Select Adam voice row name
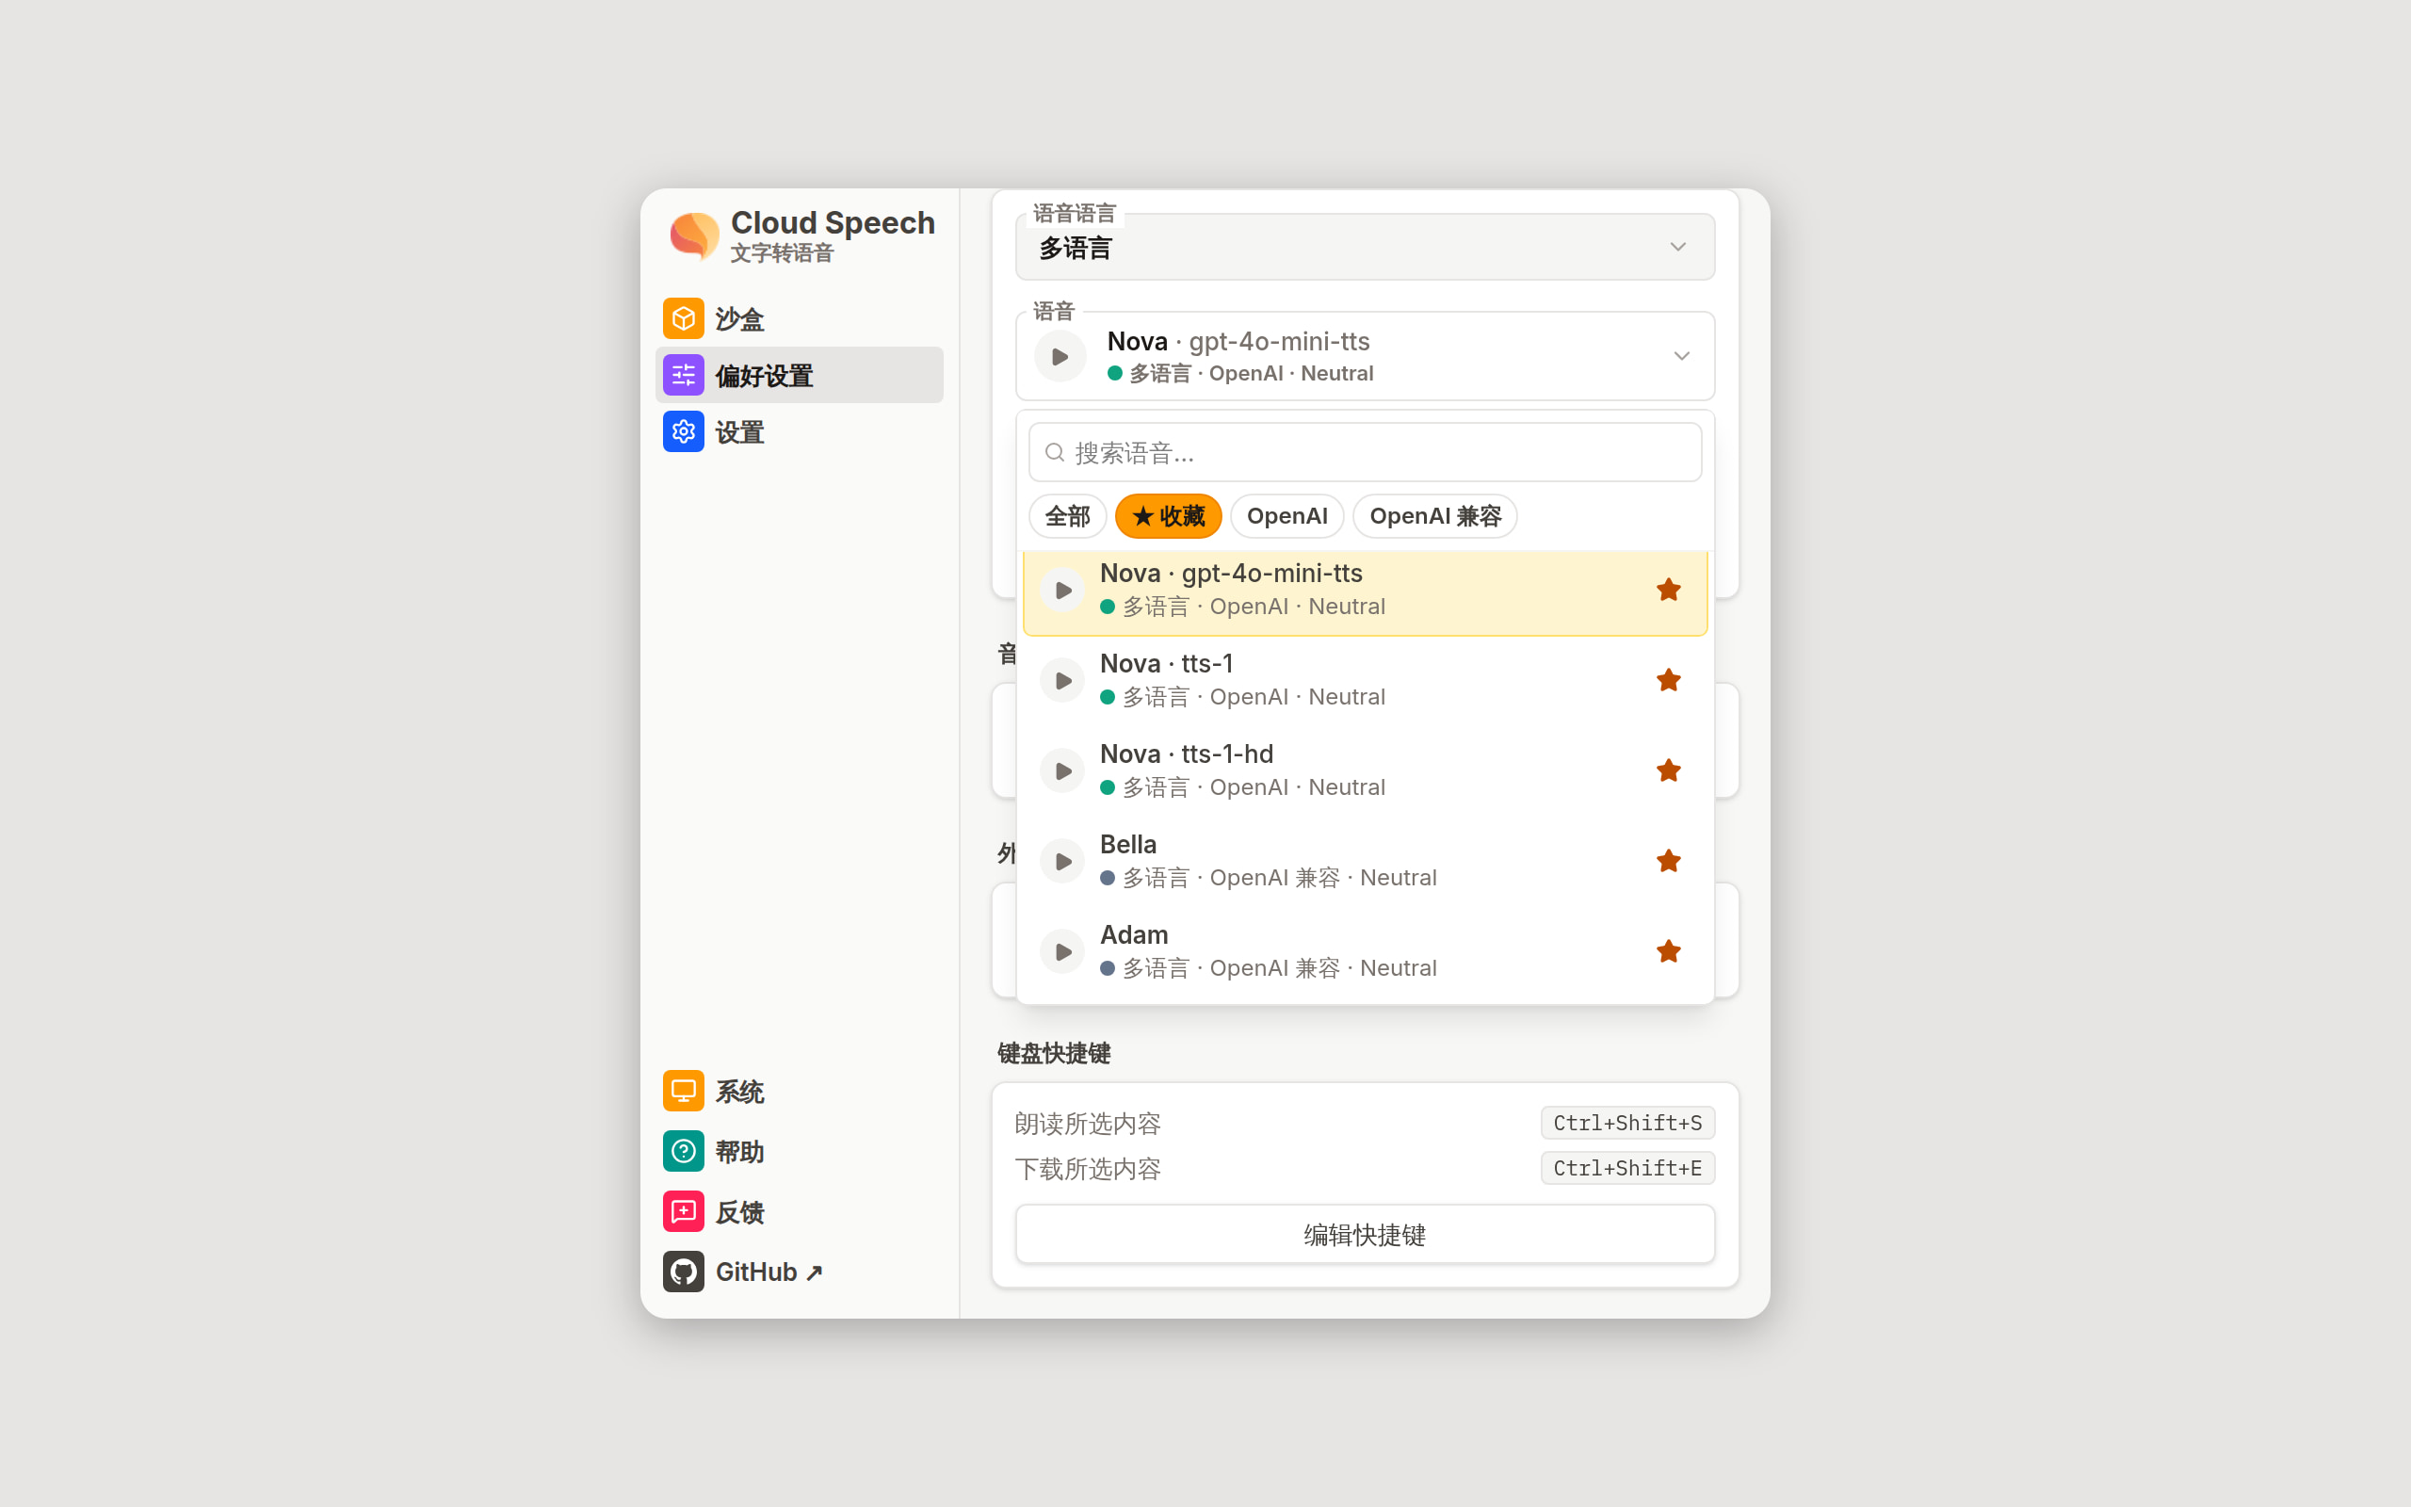 [1134, 935]
